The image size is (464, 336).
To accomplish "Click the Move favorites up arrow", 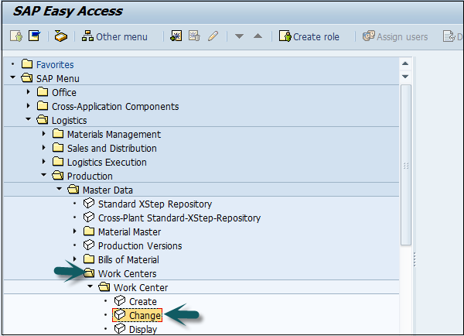I will [x=258, y=36].
